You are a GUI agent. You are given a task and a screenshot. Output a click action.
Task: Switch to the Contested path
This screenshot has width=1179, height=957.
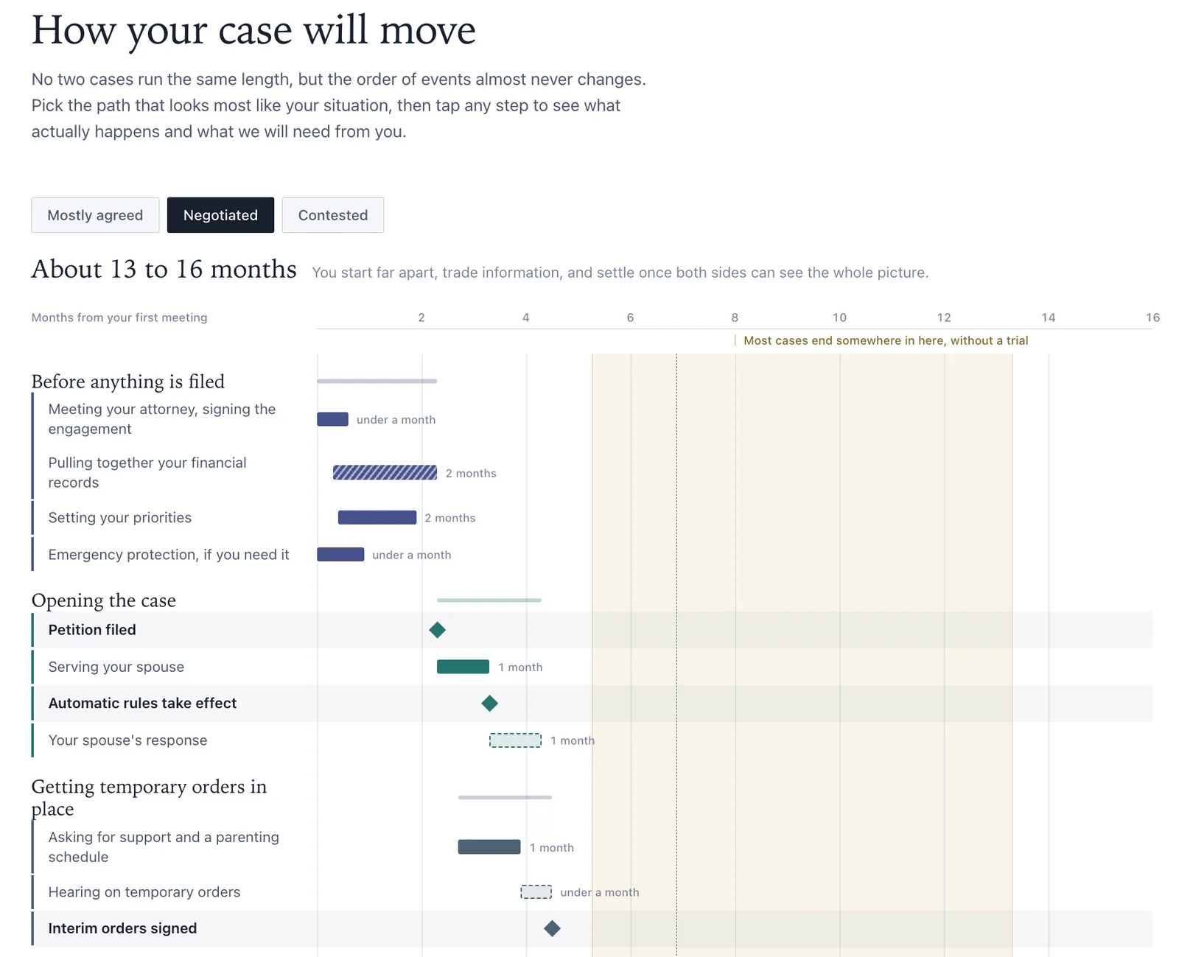(x=332, y=215)
